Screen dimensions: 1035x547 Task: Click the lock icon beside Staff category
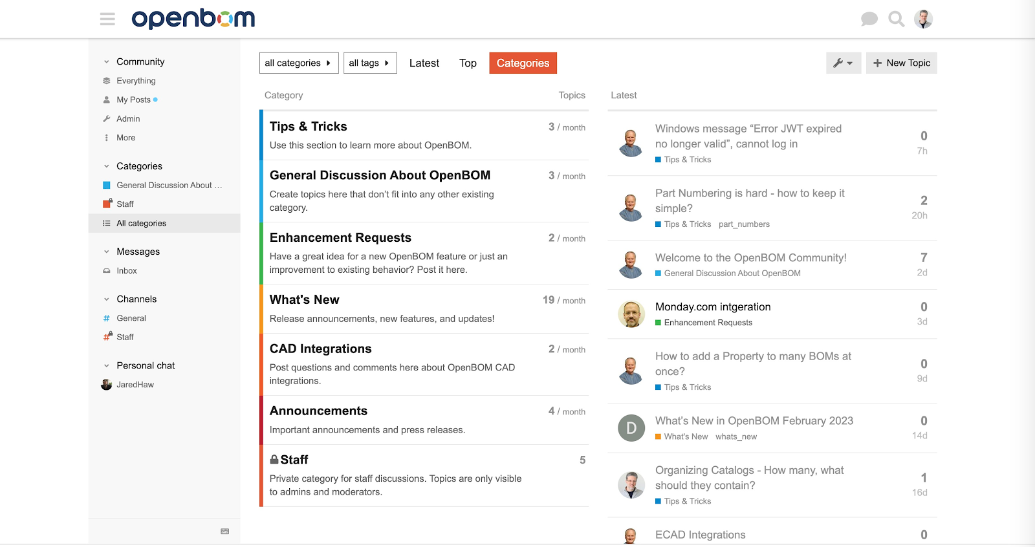tap(274, 460)
